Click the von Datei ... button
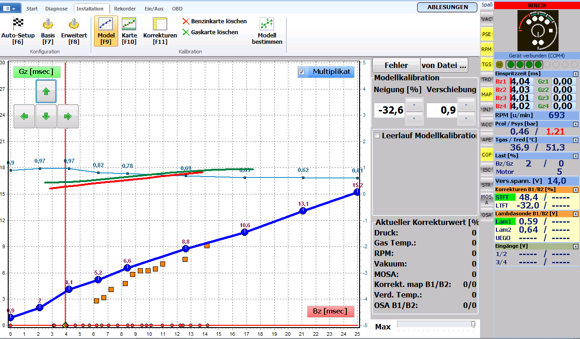The height and width of the screenshot is (339, 580). 444,65
